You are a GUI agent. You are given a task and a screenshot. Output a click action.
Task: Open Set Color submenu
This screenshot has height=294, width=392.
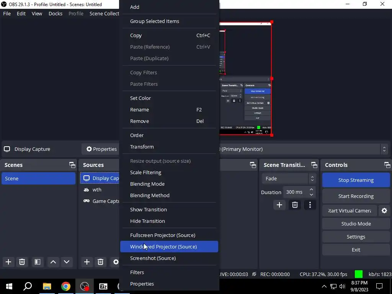tap(169, 98)
